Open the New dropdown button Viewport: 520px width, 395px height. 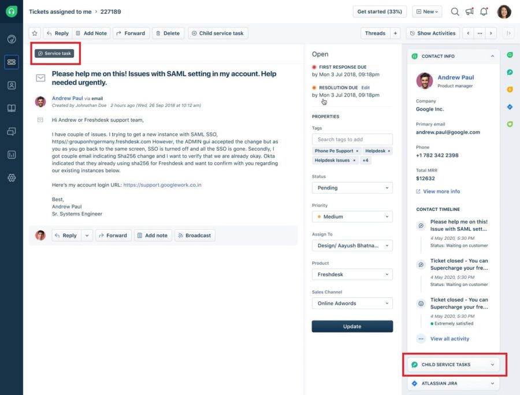[427, 12]
